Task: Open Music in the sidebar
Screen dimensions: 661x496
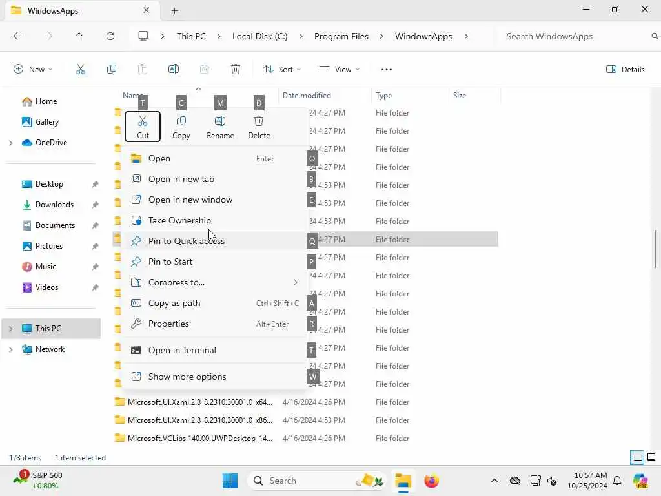Action: pyautogui.click(x=39, y=267)
